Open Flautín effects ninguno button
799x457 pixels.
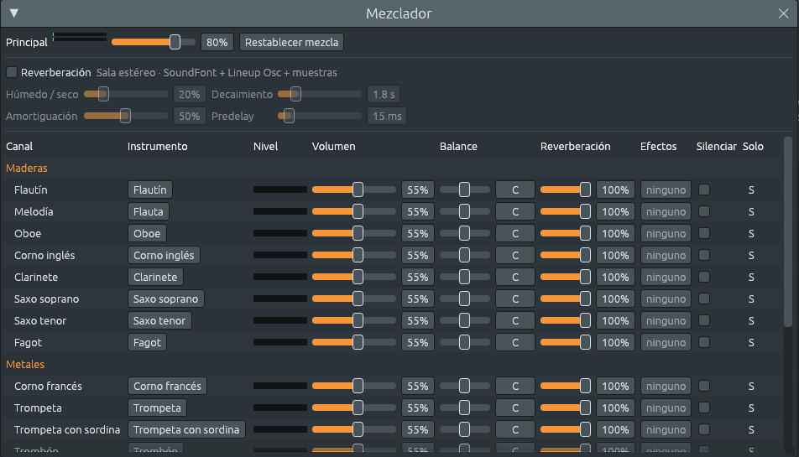(666, 190)
